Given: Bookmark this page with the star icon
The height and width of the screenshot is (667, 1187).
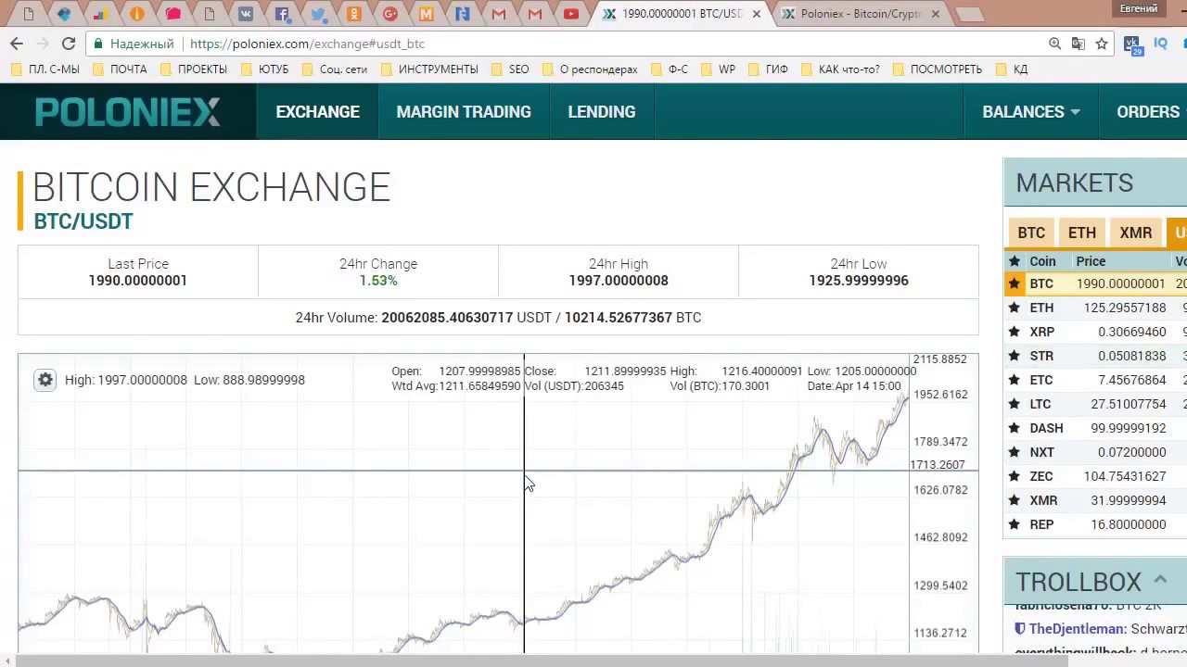Looking at the screenshot, I should [x=1102, y=44].
